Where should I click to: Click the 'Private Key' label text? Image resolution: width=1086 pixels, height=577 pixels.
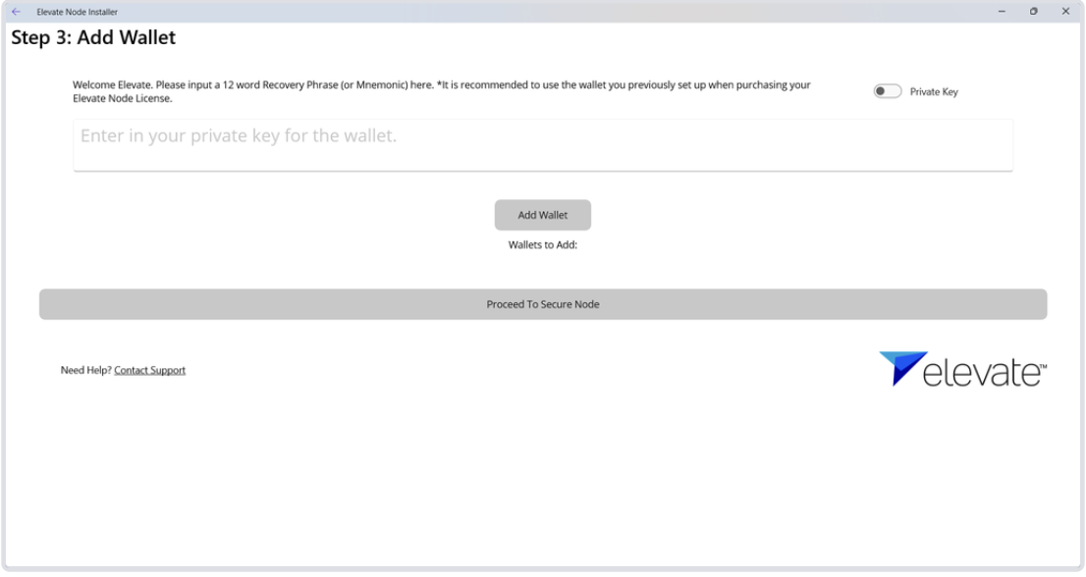934,92
